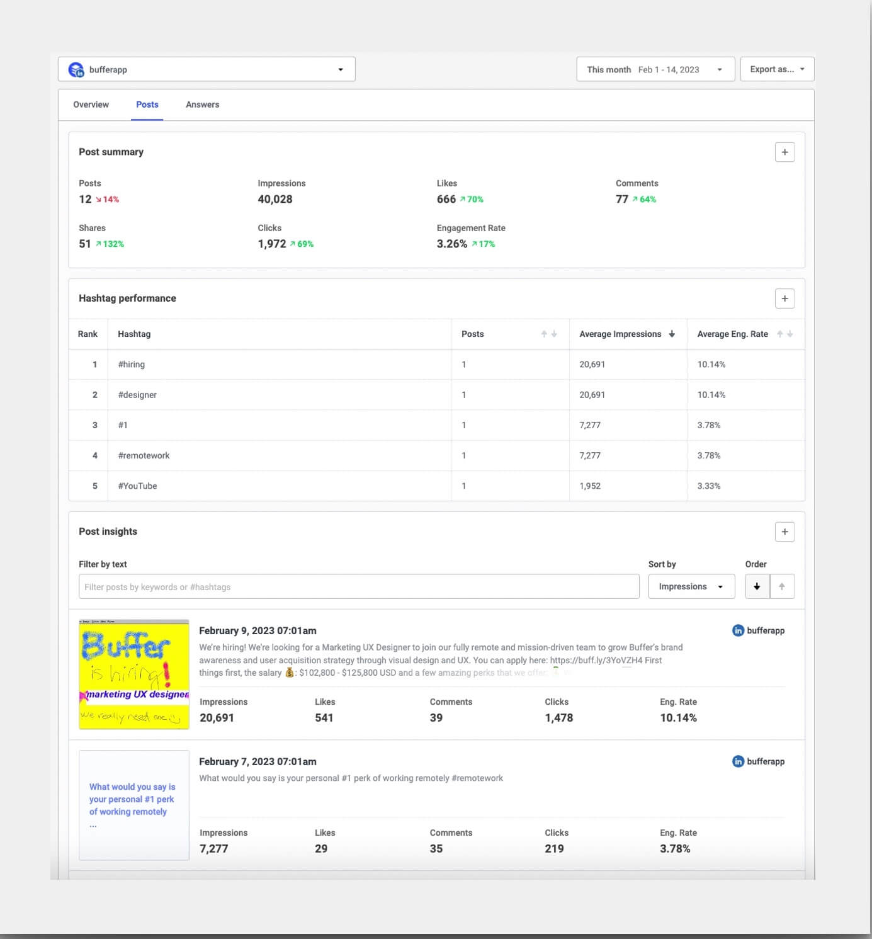Click the 132% shares increase indicator
This screenshot has width=872, height=939.
pyautogui.click(x=110, y=244)
